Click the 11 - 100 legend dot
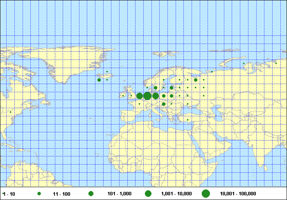 click(39, 193)
